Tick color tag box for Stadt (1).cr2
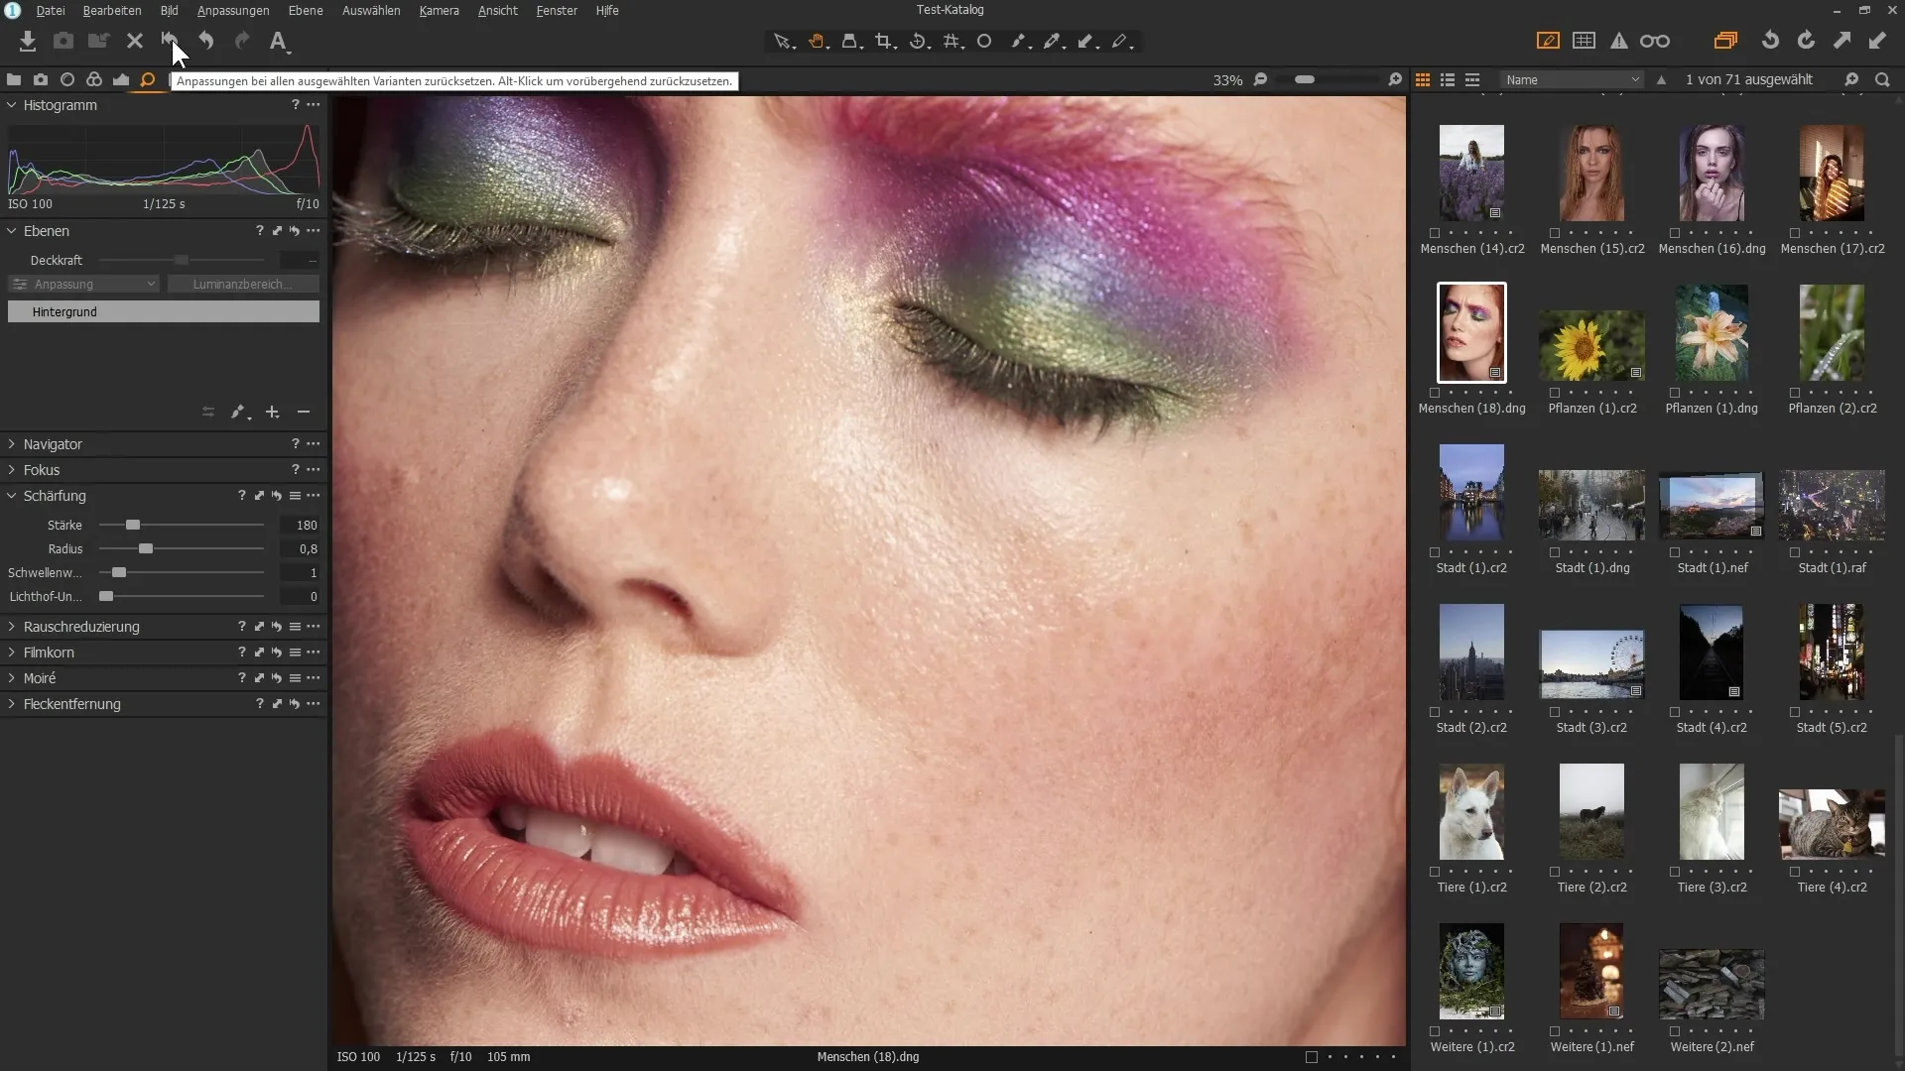The width and height of the screenshot is (1905, 1071). click(x=1435, y=552)
